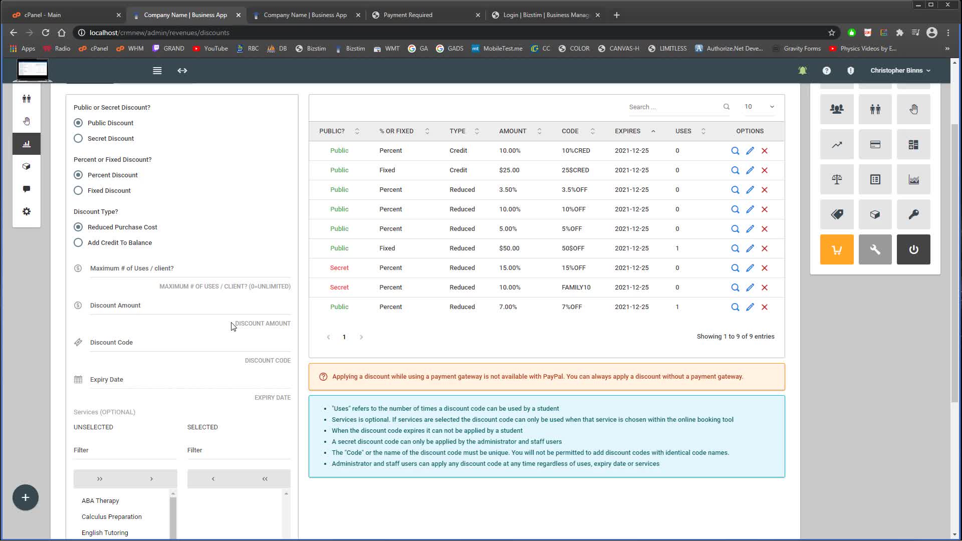
Task: Click the orange shopping cart tile
Action: click(836, 249)
